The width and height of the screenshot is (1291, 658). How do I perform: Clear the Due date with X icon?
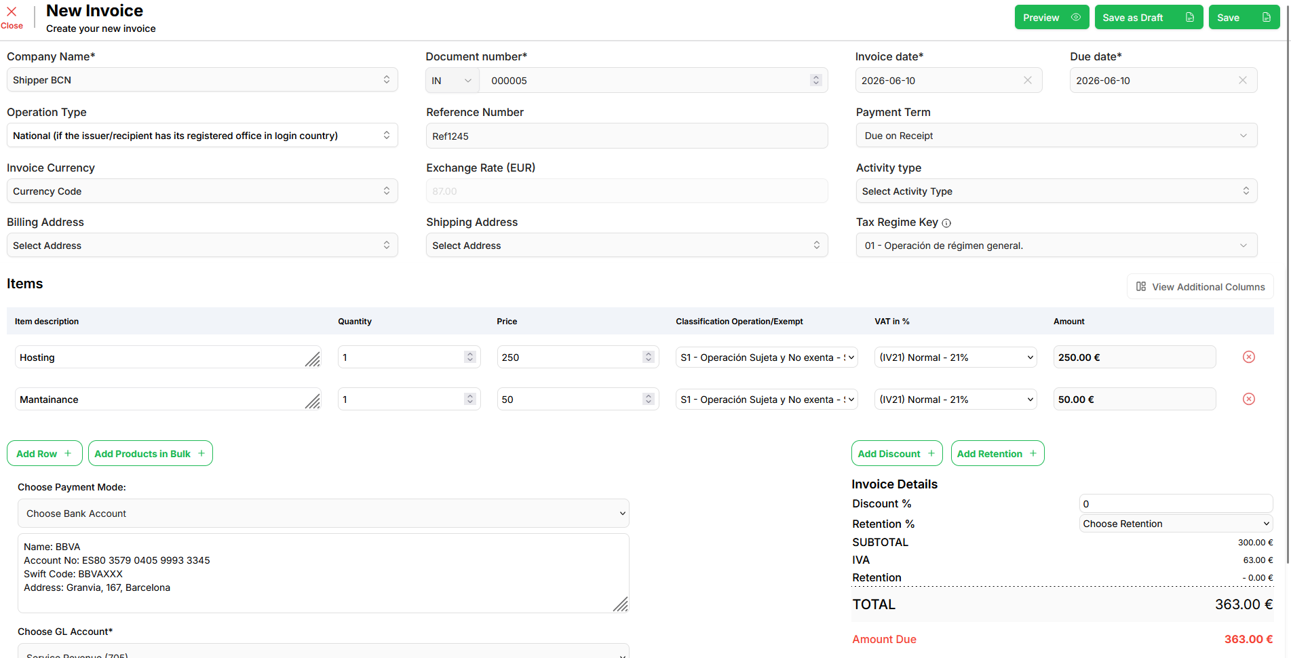pyautogui.click(x=1243, y=80)
